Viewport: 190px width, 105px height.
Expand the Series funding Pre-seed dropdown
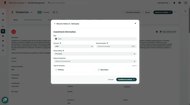click(x=95, y=54)
